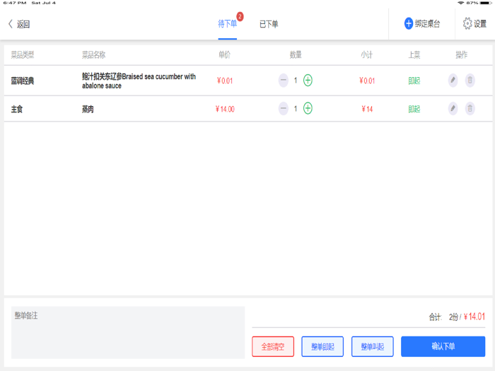The width and height of the screenshot is (495, 371).
Task: Switch to the 待下单 tab
Action: click(x=227, y=23)
